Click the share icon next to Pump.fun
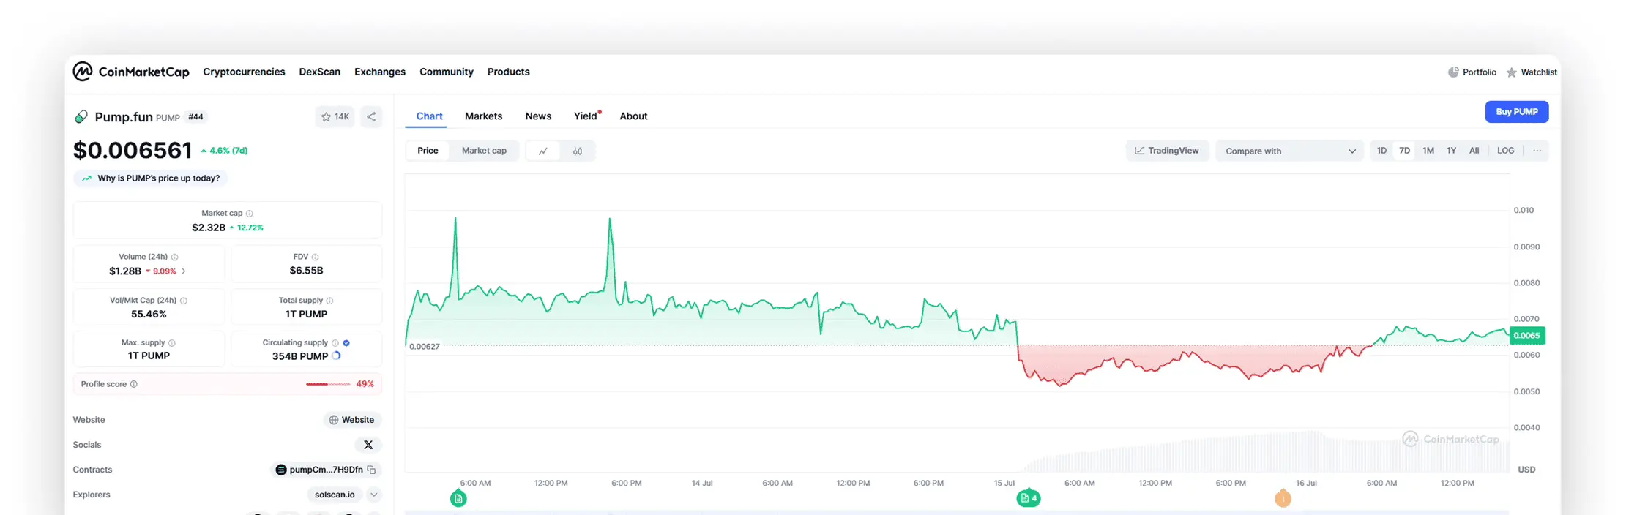Image resolution: width=1626 pixels, height=515 pixels. pos(371,116)
